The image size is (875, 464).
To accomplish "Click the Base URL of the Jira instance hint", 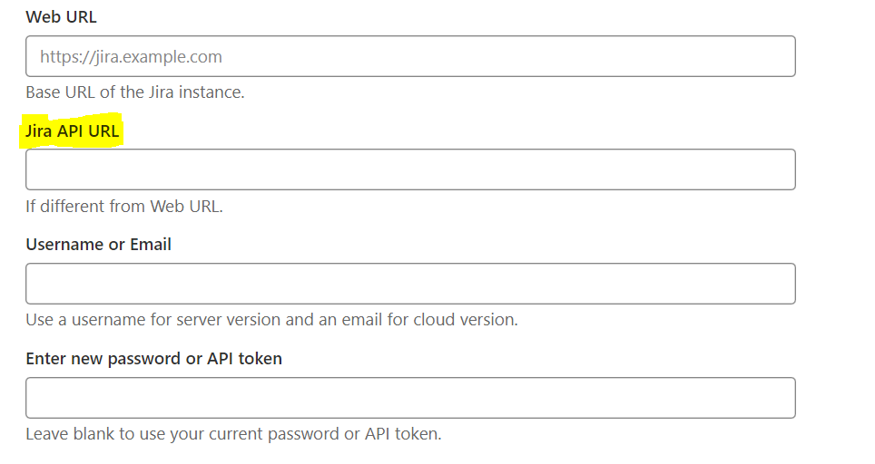I will coord(134,92).
